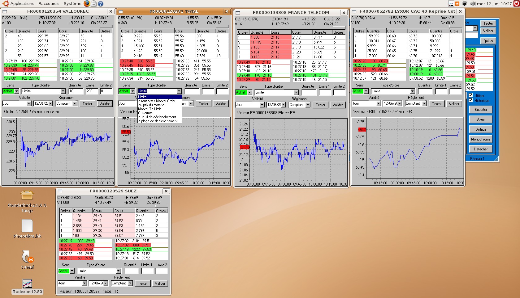This screenshot has height=298, width=520.
Task: Open window menu icon of TOTAL window
Action: pyautogui.click(x=121, y=11)
